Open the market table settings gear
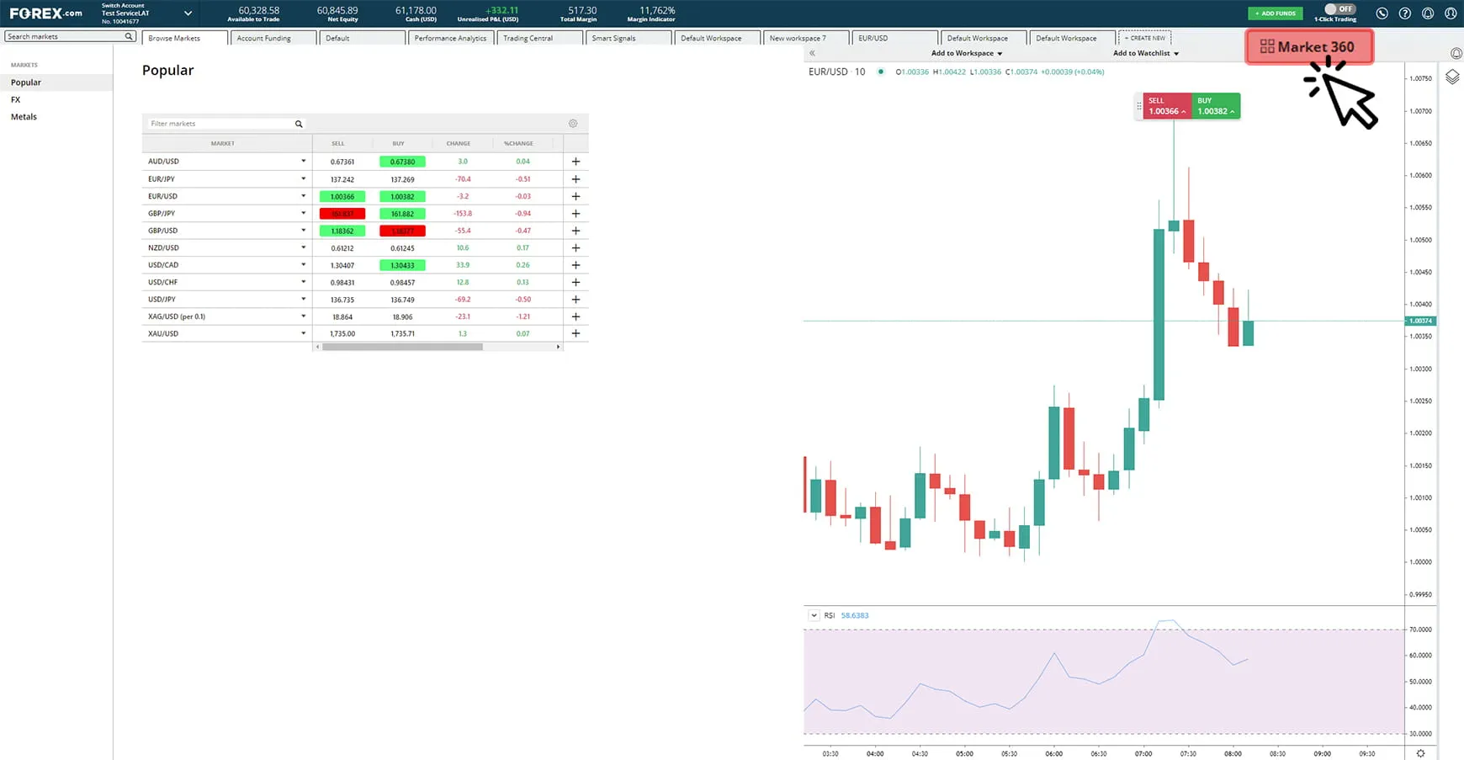This screenshot has height=760, width=1464. tap(573, 123)
